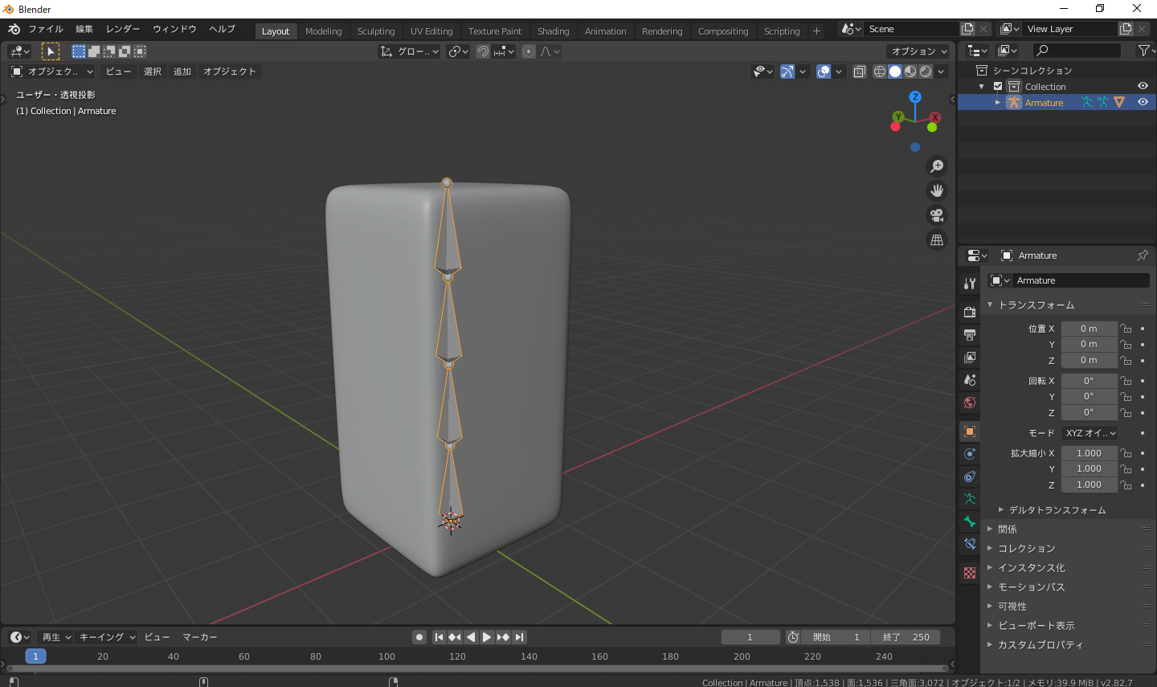Hide the Armature with its eye icon

click(1143, 102)
